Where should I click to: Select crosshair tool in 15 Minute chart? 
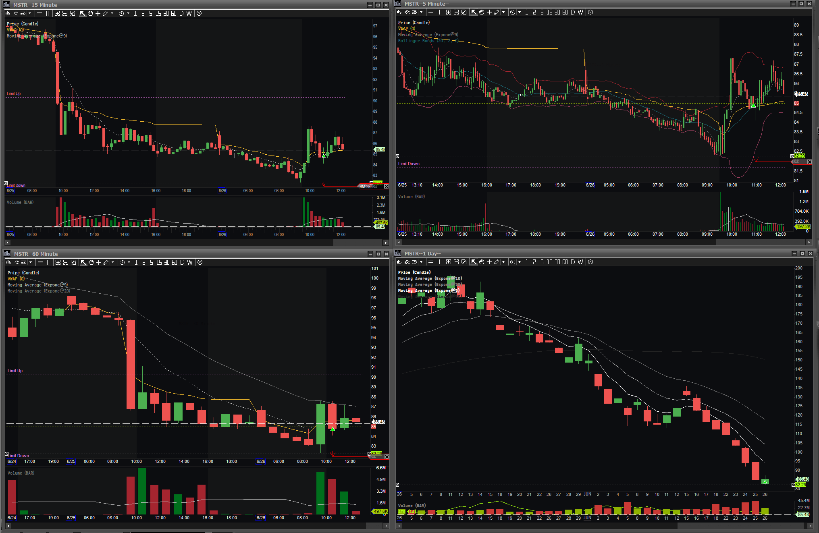click(98, 13)
